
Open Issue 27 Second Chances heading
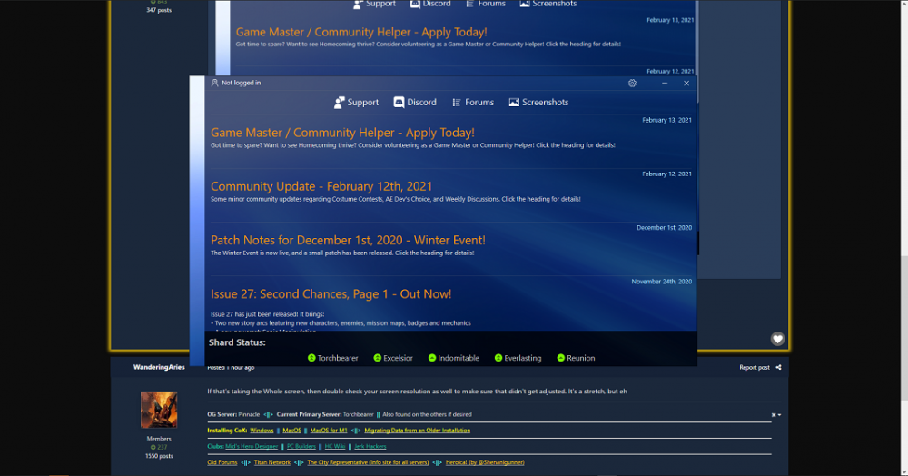[x=331, y=294]
